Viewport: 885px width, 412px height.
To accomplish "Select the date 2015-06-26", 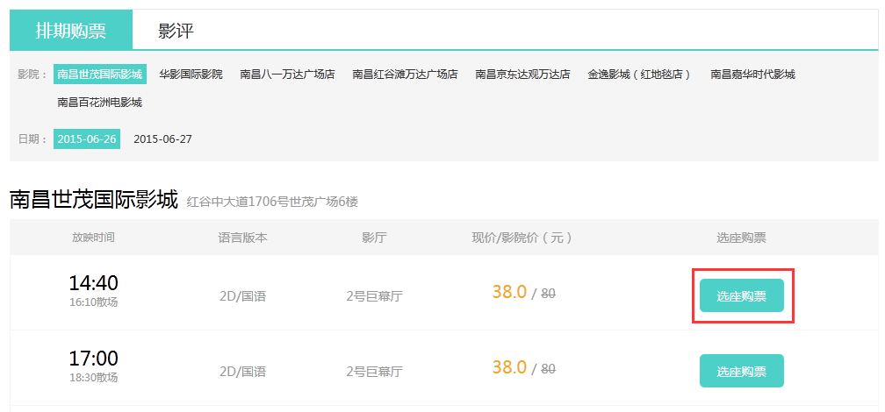I will pos(87,139).
